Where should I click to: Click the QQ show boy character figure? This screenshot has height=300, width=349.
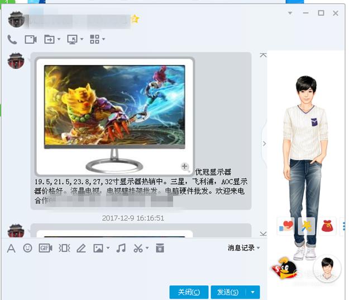click(x=305, y=167)
